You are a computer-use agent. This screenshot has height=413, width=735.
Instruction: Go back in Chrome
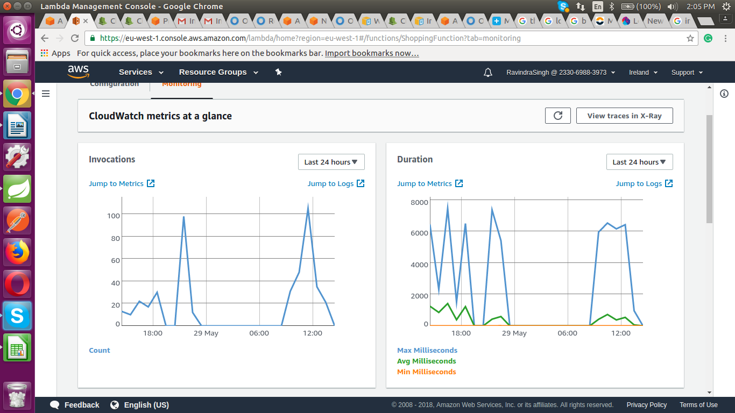45,38
